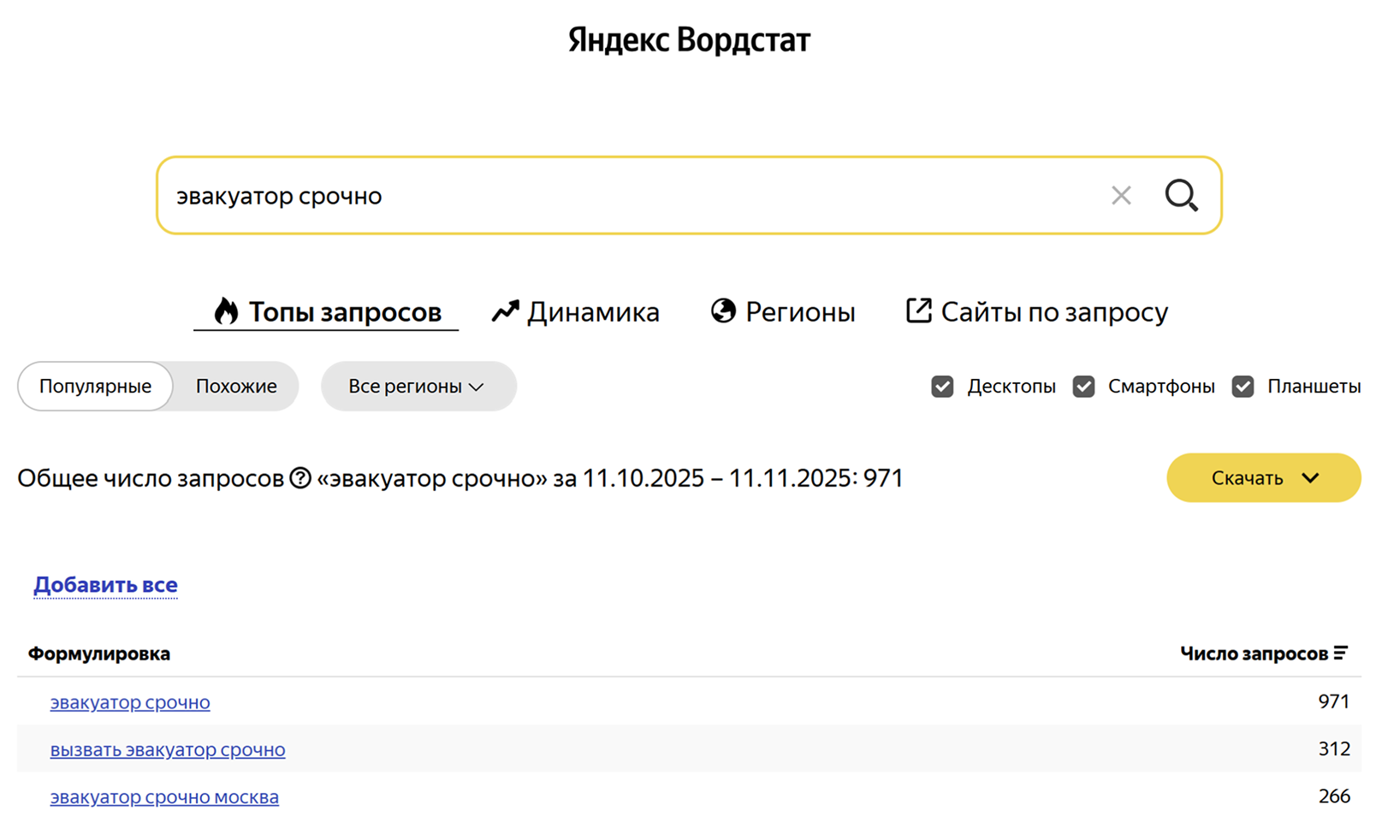Uncheck the Десктопы checkbox
Image resolution: width=1376 pixels, height=828 pixels.
pos(941,387)
